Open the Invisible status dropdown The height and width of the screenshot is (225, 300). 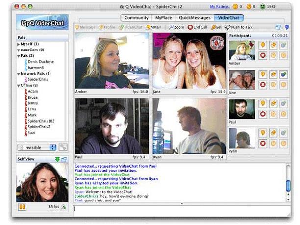(37, 148)
